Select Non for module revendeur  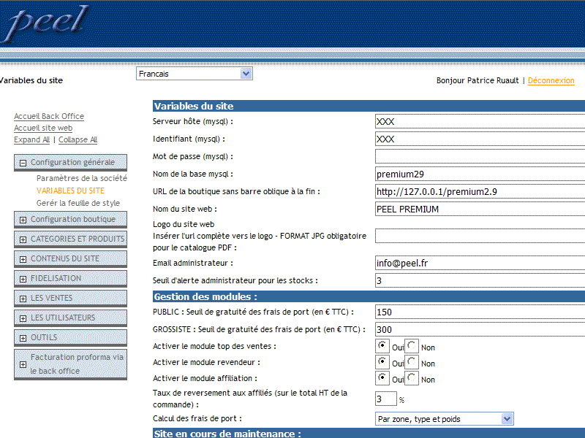(412, 362)
